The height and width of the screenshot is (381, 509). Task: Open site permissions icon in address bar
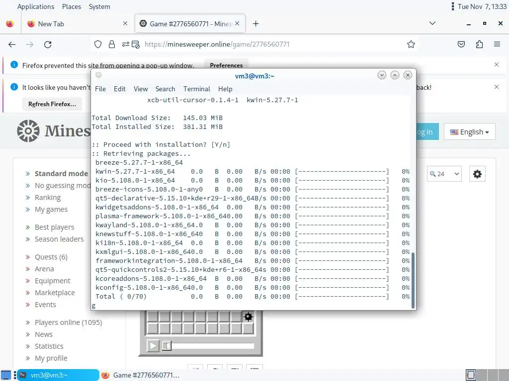(x=126, y=44)
